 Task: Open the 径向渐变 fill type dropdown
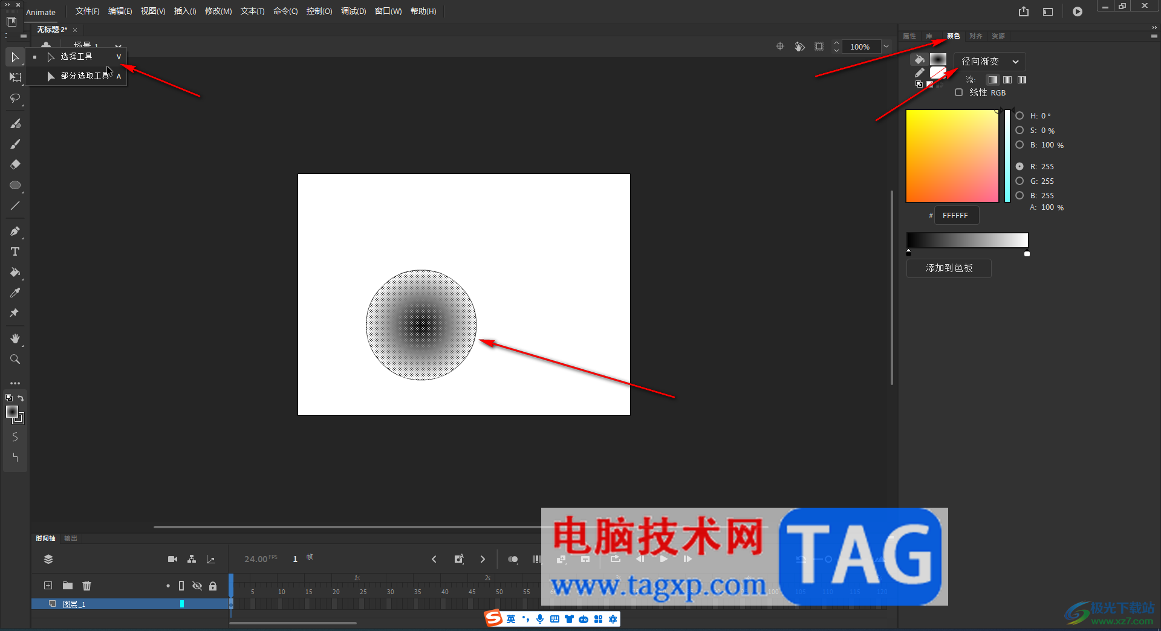coord(990,61)
